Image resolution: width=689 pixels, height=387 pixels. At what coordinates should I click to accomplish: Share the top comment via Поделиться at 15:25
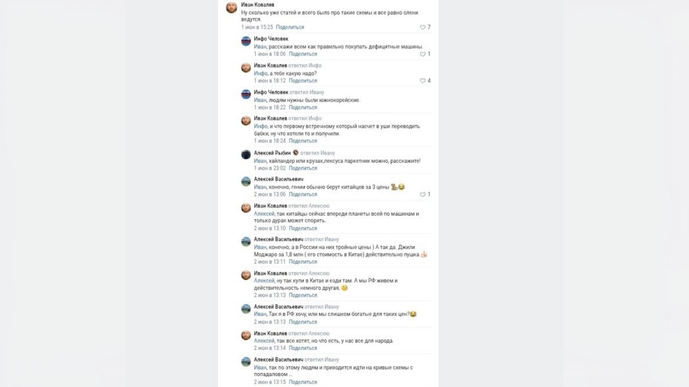[290, 27]
